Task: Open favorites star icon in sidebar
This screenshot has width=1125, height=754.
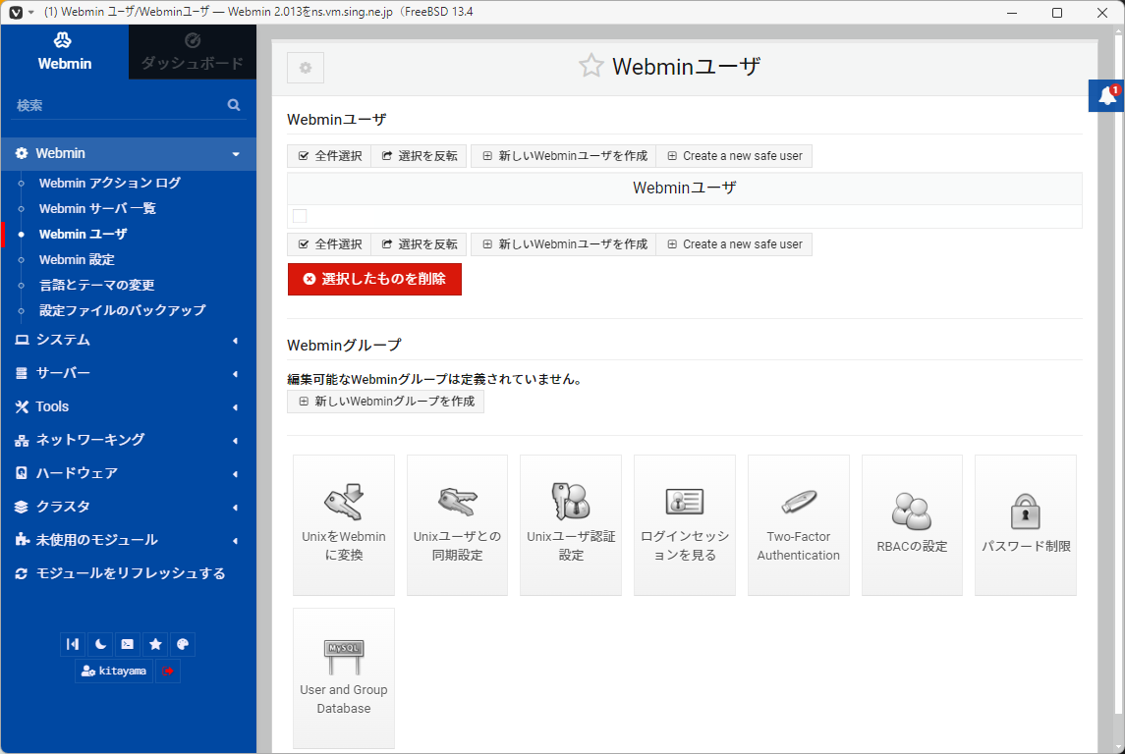Action: 155,644
